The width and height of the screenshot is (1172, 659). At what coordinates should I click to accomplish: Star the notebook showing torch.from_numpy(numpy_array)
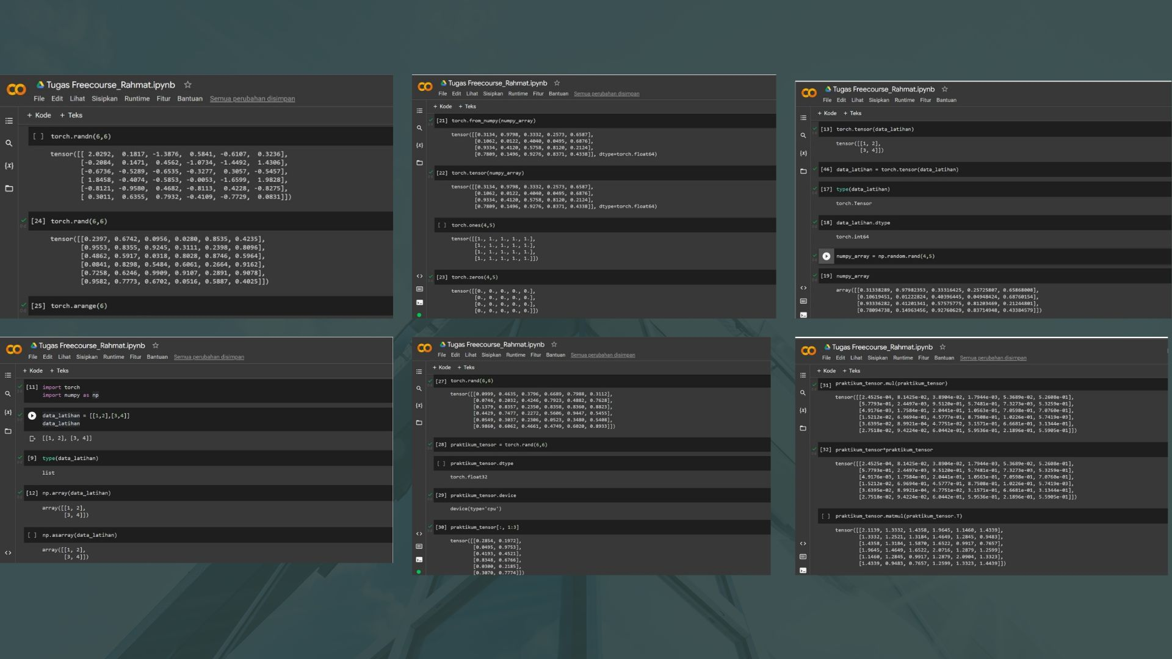pos(557,83)
